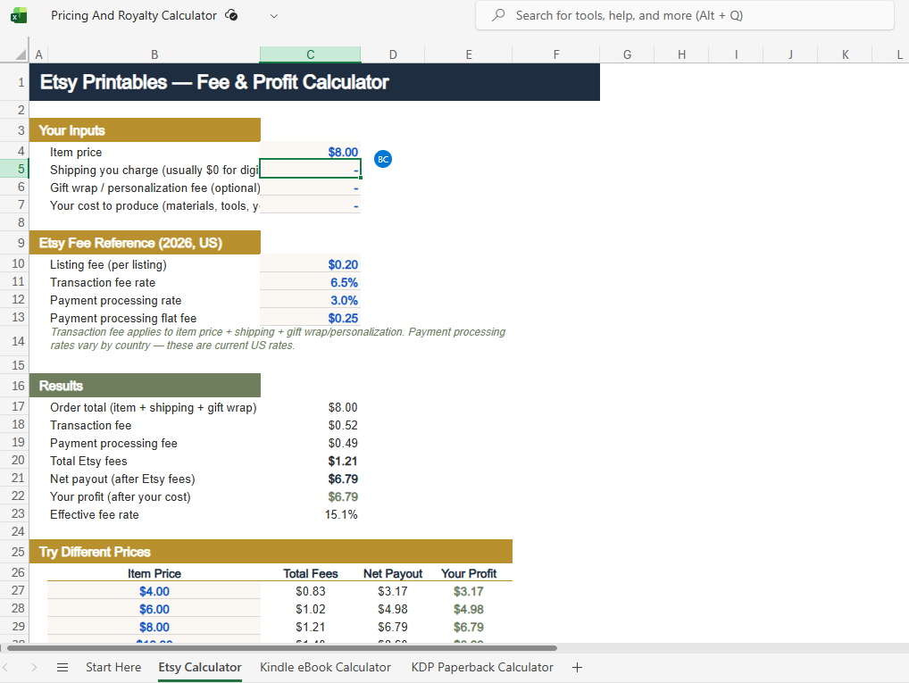Click the BC collaborator presence badge
909x683 pixels.
coord(382,159)
